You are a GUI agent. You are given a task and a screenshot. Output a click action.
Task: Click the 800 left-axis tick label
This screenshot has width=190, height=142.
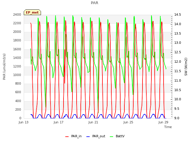coord(18,84)
